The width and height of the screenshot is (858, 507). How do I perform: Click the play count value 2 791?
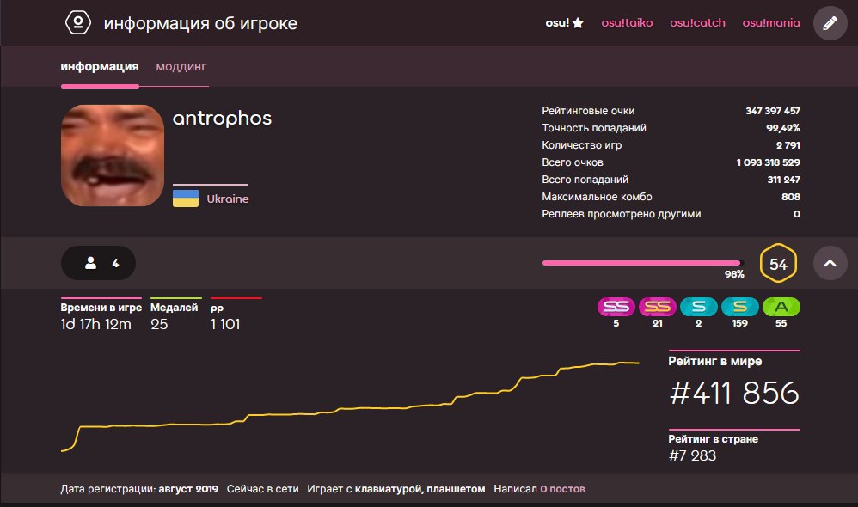point(788,145)
